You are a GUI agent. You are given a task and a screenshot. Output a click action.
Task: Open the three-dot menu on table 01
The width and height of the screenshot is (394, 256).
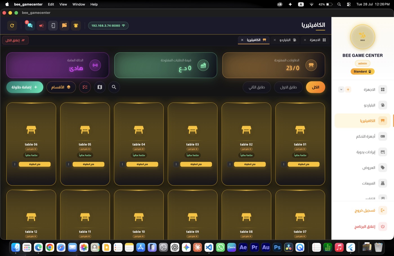click(x=284, y=164)
